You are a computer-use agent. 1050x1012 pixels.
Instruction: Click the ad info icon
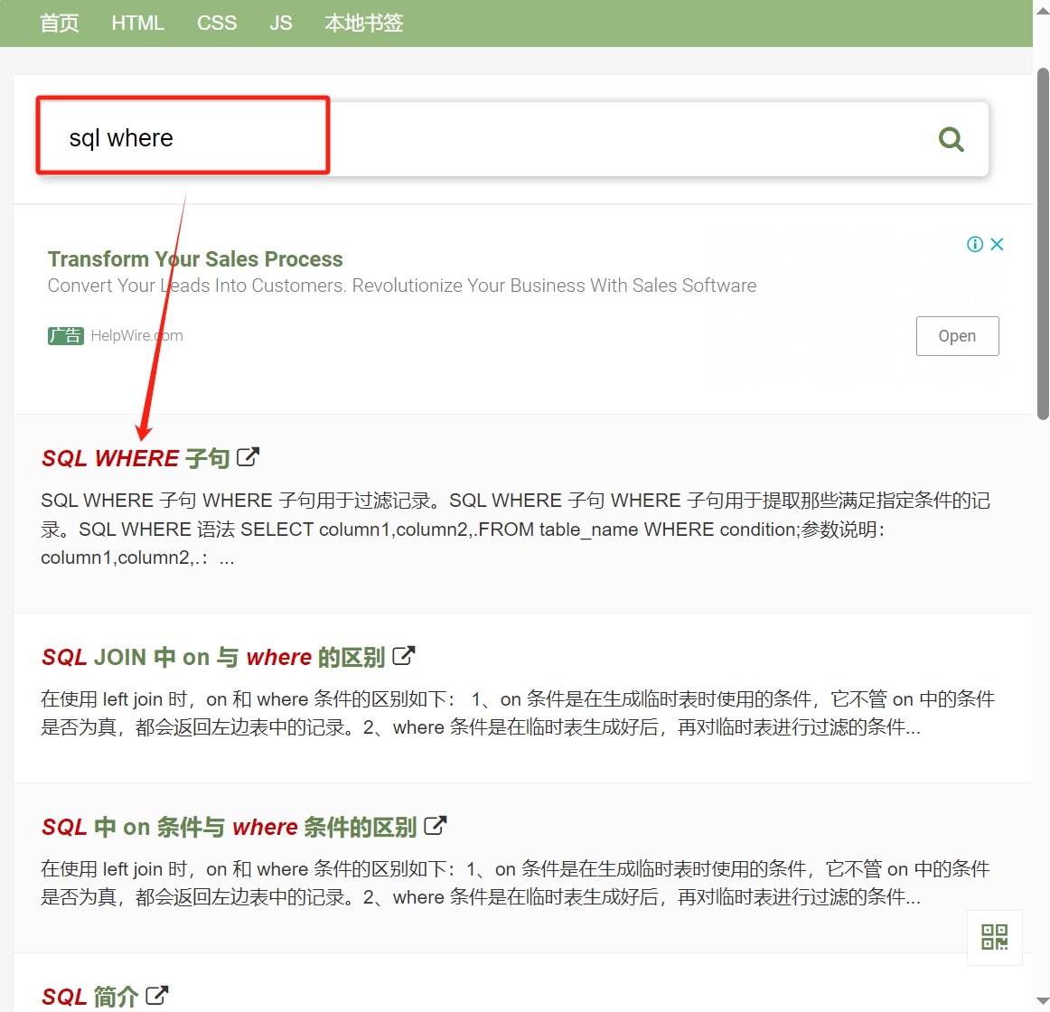pos(975,244)
